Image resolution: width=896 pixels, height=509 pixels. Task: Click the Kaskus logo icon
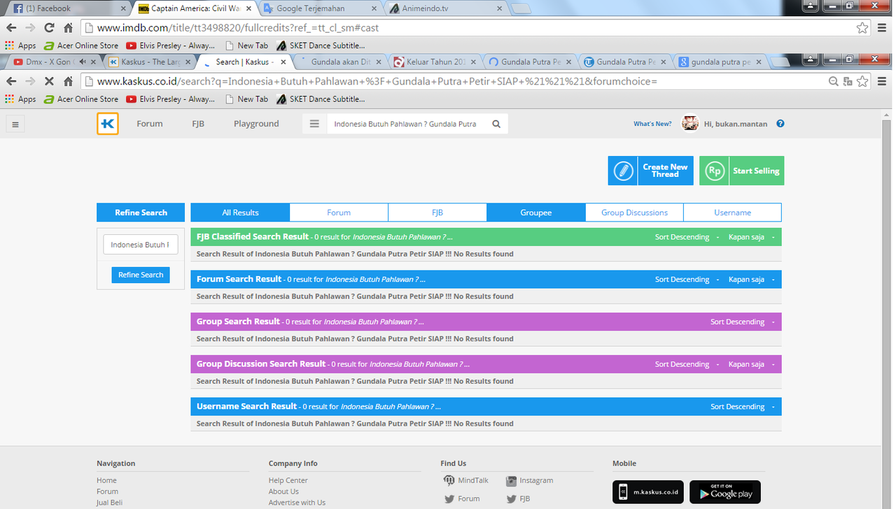108,124
